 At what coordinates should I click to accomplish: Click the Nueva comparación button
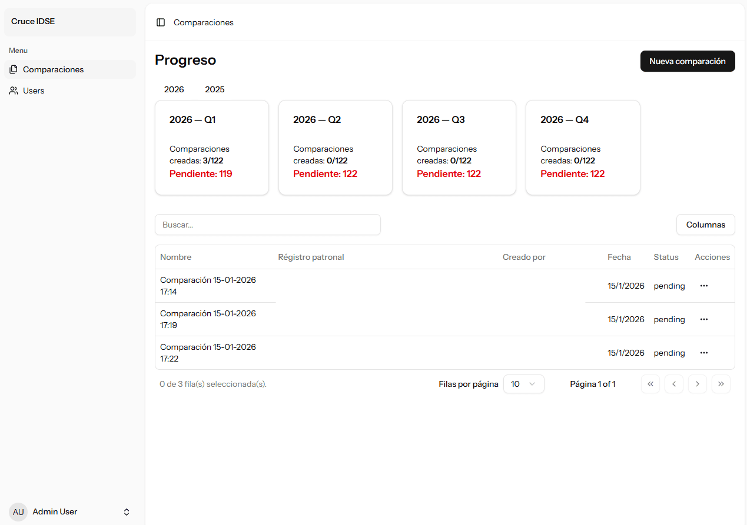pos(687,61)
